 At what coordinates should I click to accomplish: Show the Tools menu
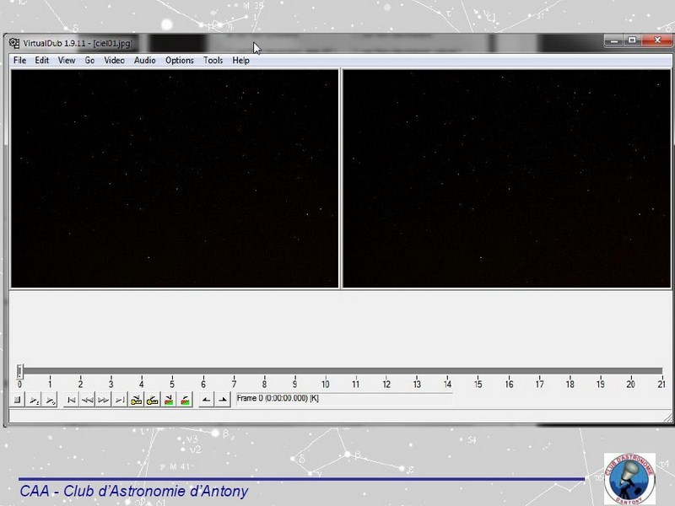tap(213, 61)
